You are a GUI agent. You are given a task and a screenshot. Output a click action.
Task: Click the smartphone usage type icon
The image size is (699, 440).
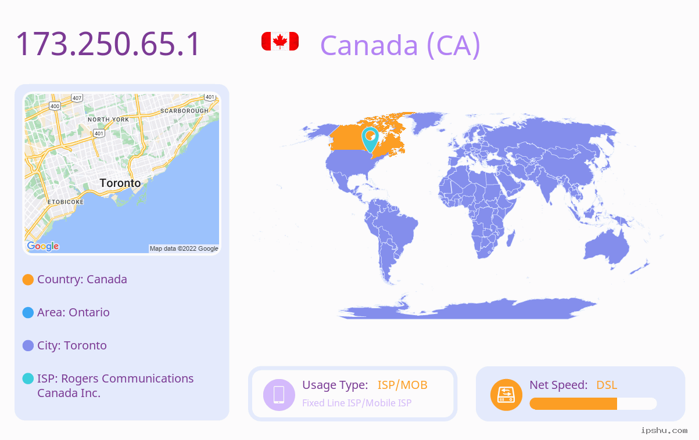point(279,394)
